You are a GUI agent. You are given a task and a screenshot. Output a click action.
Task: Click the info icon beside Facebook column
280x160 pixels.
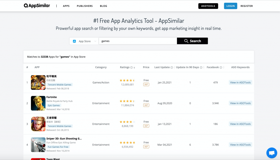(221, 67)
